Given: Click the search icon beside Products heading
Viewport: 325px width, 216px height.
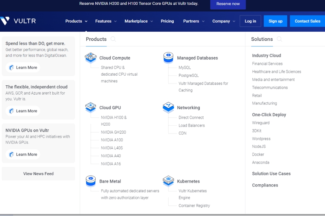Looking at the screenshot, I should point(113,39).
